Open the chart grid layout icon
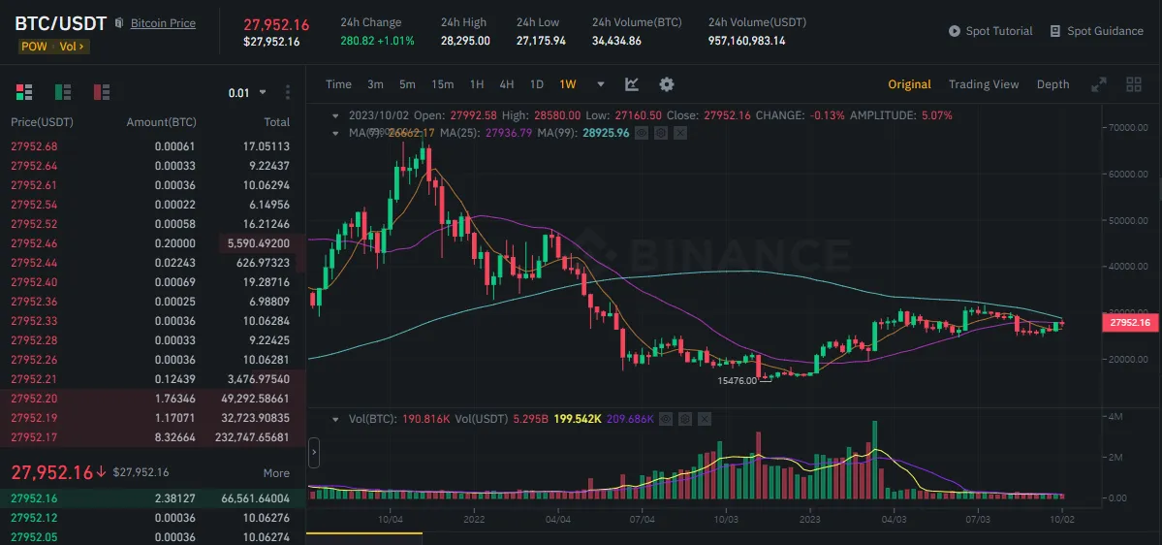Viewport: 1162px width, 545px height. click(x=1133, y=84)
